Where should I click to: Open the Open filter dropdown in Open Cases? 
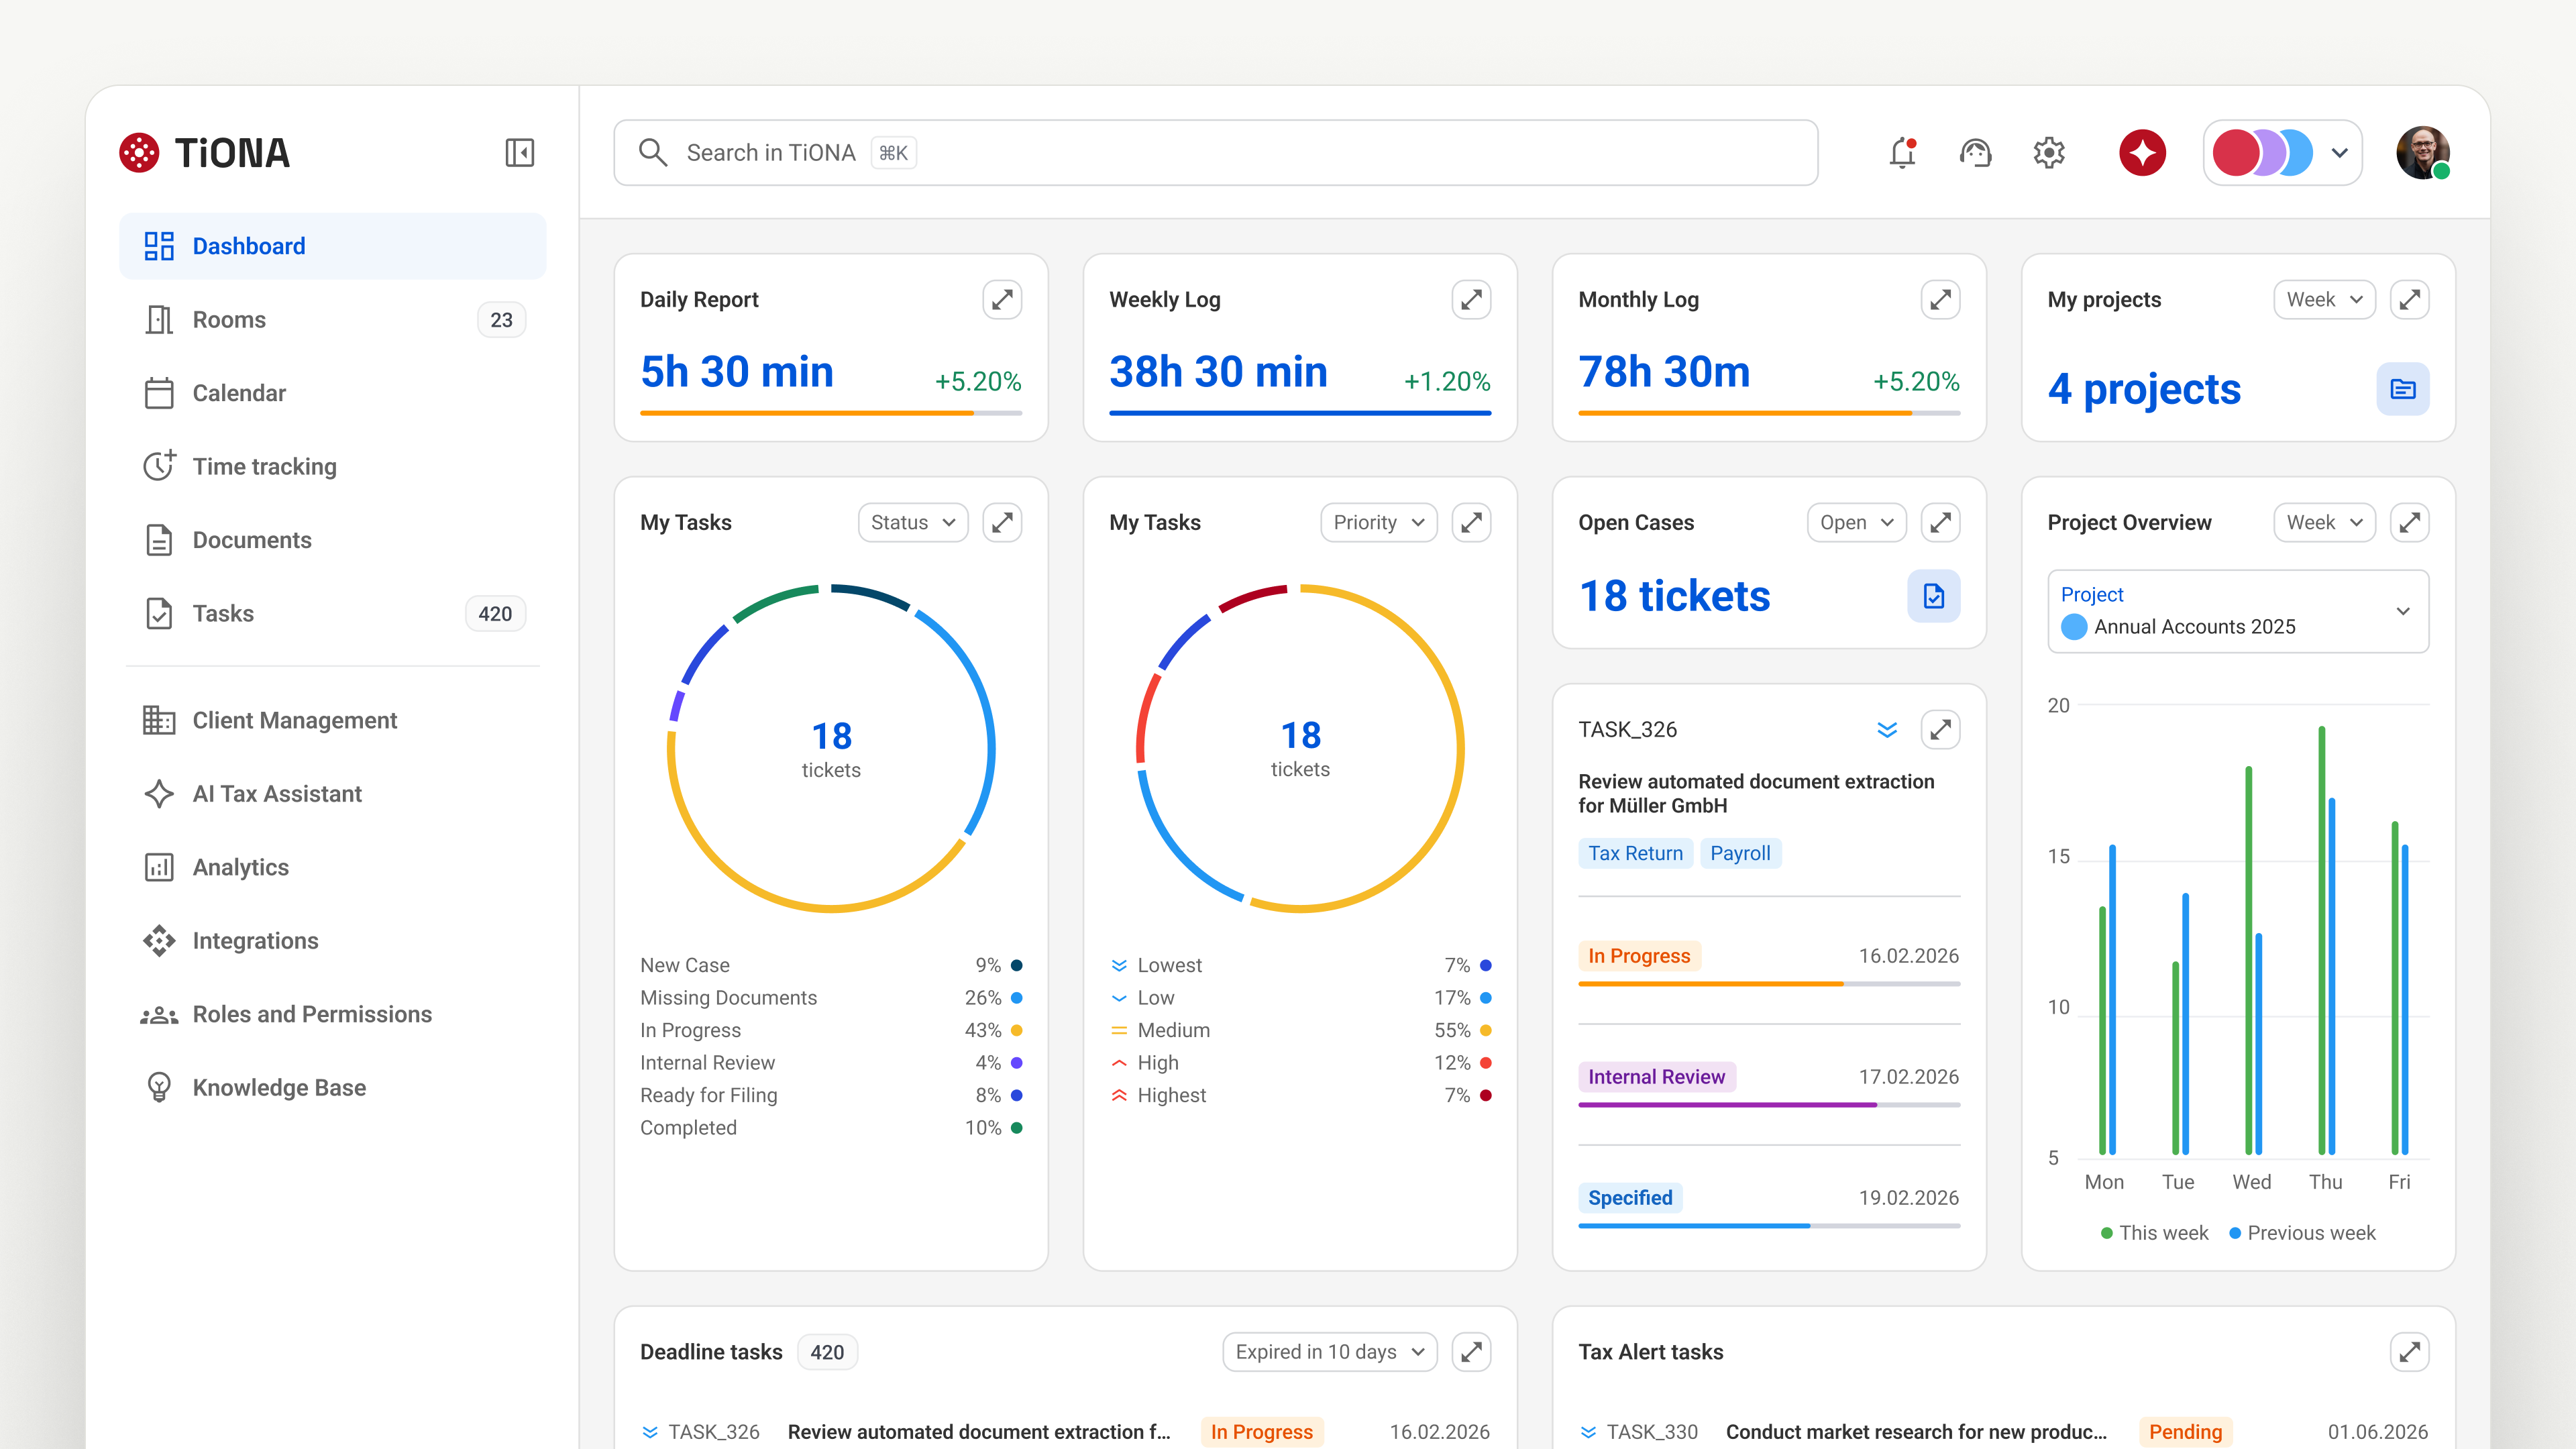1857,522
